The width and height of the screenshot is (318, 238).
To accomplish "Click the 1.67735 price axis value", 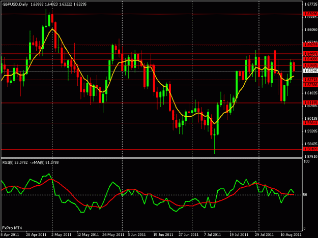I will pyautogui.click(x=311, y=4).
